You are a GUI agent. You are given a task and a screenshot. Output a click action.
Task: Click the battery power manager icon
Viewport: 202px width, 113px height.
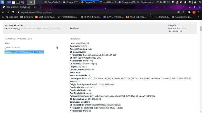[190, 2]
